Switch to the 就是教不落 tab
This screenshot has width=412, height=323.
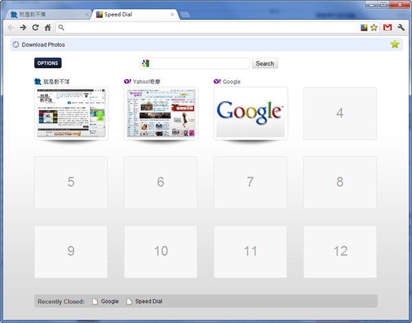coord(47,14)
